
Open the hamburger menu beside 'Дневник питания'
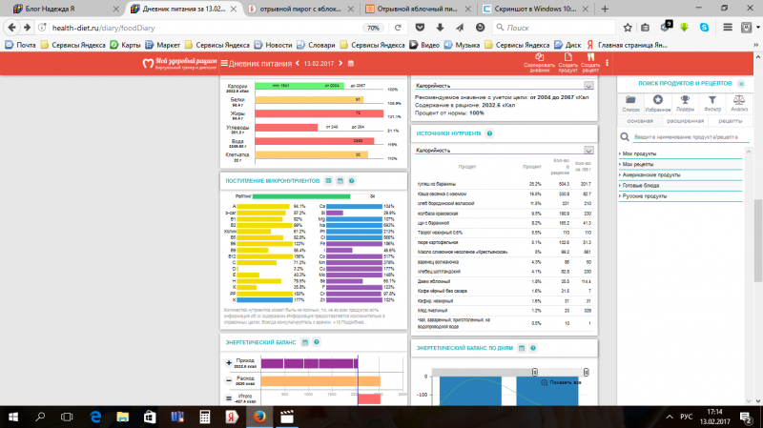coord(223,64)
